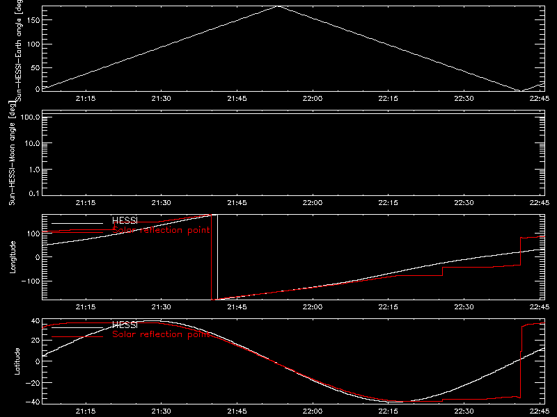Select Solar reflection point legend in Latitude plot
This screenshot has width=557, height=417.
(x=162, y=334)
